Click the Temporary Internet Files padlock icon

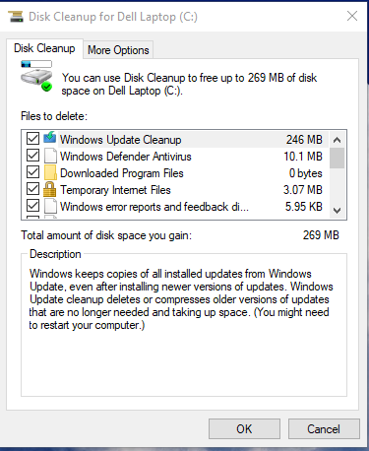50,189
